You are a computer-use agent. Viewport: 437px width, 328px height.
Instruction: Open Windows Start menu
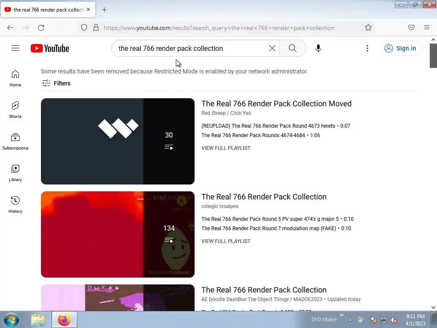[x=12, y=319]
